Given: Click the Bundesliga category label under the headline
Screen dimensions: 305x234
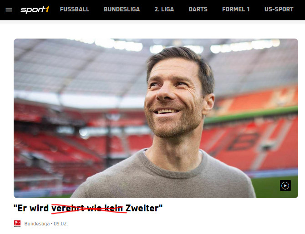Looking at the screenshot, I should [37, 224].
